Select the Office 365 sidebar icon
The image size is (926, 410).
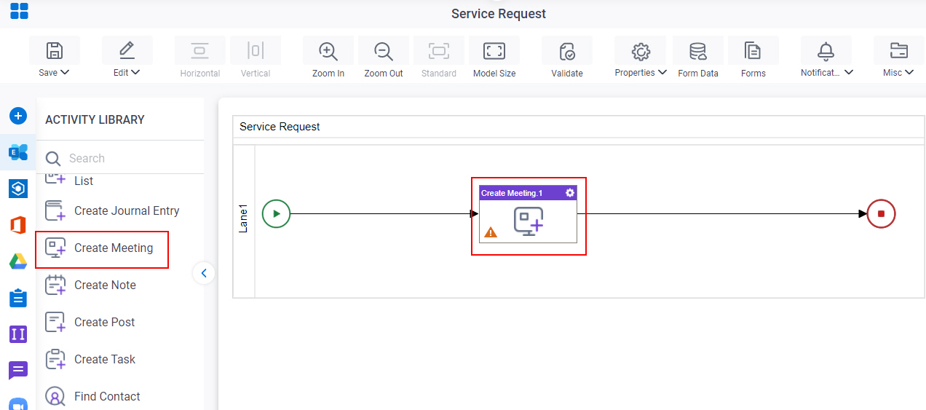18,225
